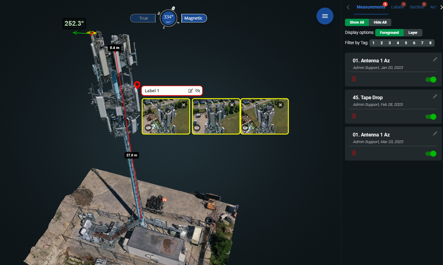This screenshot has height=265, width=443.
Task: Open the Section tab
Action: click(417, 7)
